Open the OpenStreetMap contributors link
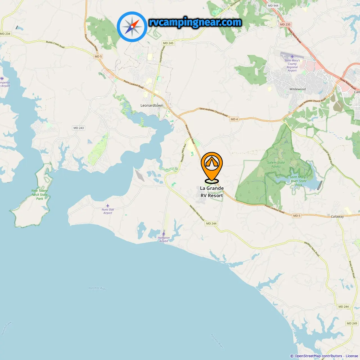This screenshot has width=360, height=360. coord(318,356)
